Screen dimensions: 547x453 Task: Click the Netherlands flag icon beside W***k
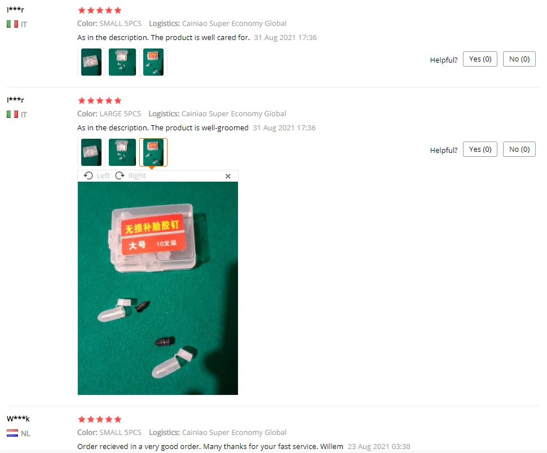coord(12,433)
